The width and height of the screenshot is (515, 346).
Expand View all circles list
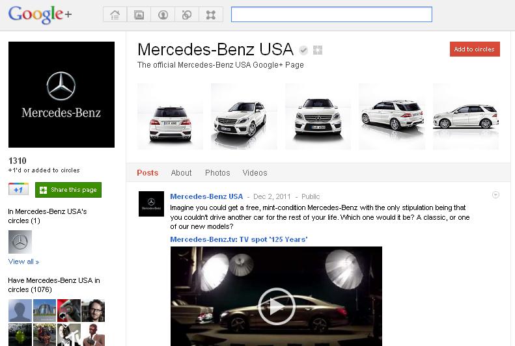click(x=23, y=261)
